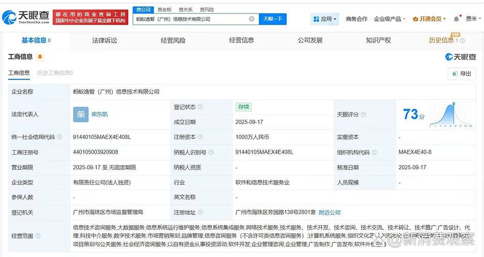This screenshot has height=257, width=484.
Task: Click the help icon next to 统一社会信用代码
Action: coord(59,137)
